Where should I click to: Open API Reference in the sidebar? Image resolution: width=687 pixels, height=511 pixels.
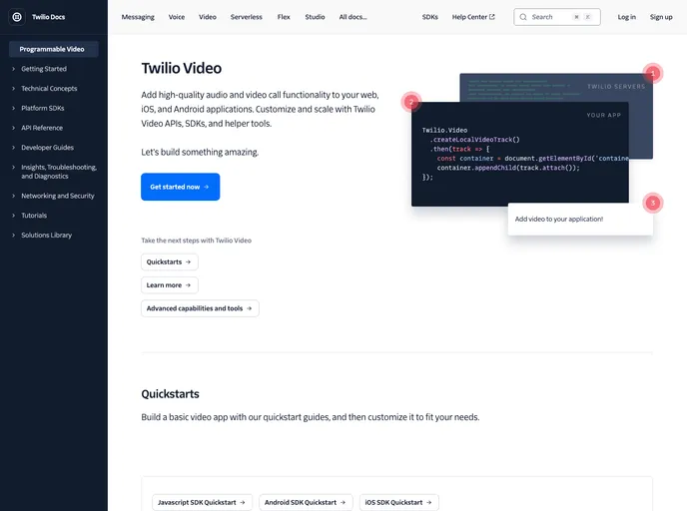click(42, 128)
